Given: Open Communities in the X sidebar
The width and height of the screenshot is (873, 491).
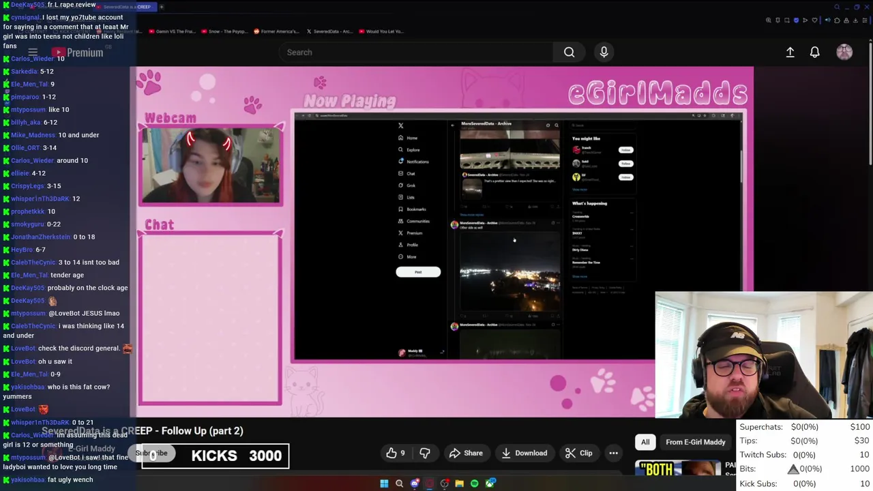Looking at the screenshot, I should (414, 221).
